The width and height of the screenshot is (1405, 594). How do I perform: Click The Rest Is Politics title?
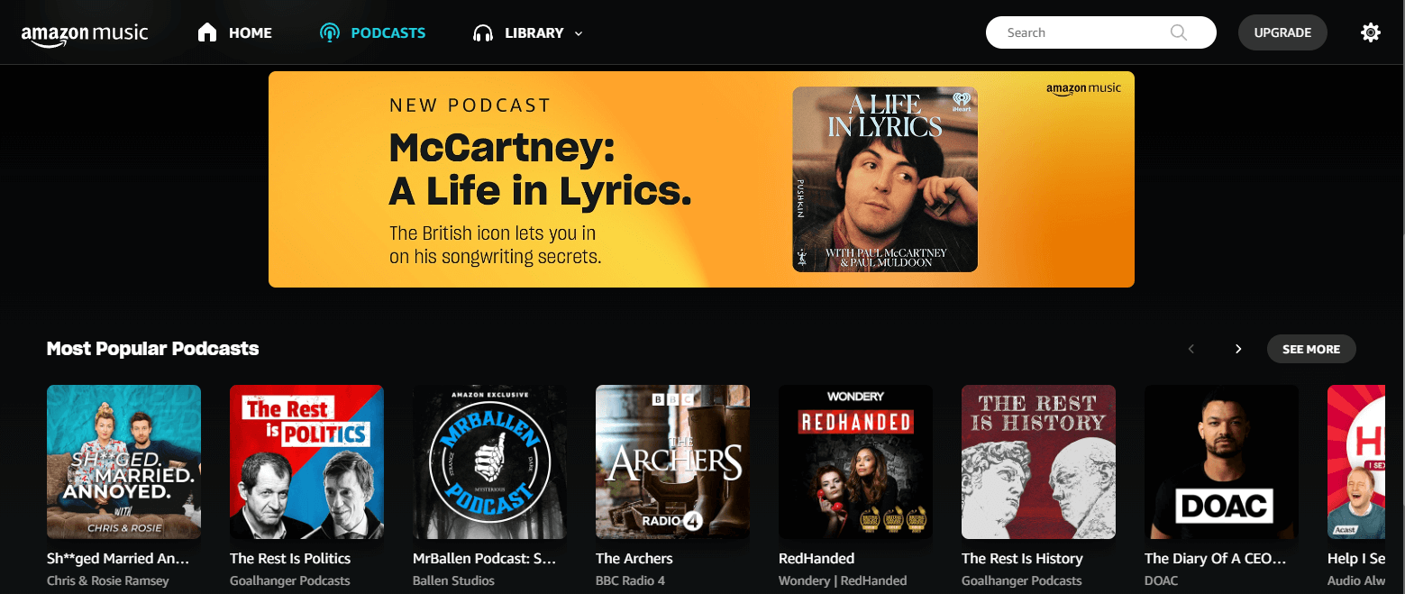click(290, 559)
